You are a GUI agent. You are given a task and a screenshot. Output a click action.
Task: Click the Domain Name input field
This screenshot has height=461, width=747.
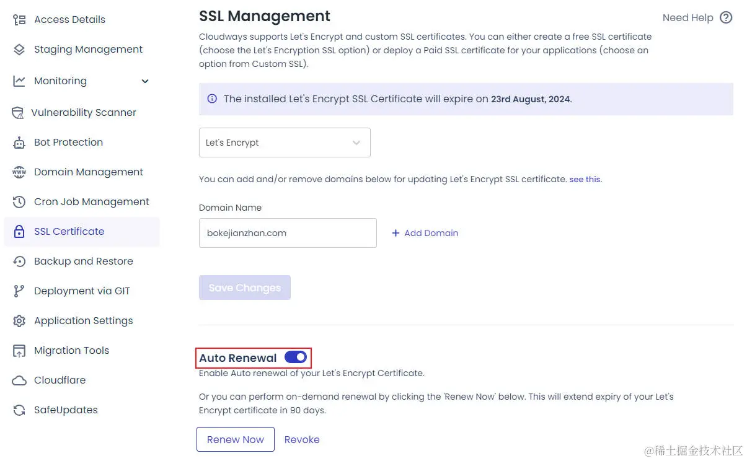point(288,233)
